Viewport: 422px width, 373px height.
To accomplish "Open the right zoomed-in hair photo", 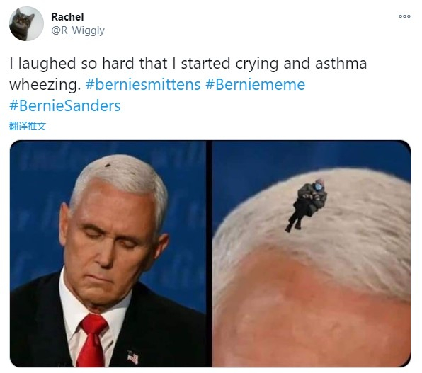I will pyautogui.click(x=312, y=253).
